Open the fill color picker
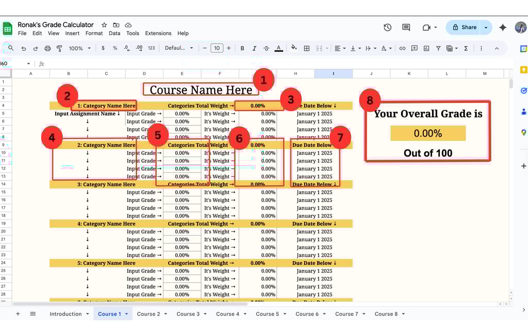The width and height of the screenshot is (528, 336). tap(294, 48)
